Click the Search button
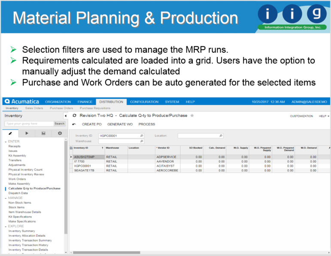This screenshot has width=331, height=256. (60, 124)
